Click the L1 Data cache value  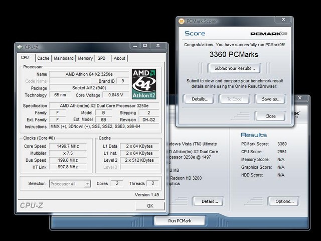pyautogui.click(x=139, y=146)
